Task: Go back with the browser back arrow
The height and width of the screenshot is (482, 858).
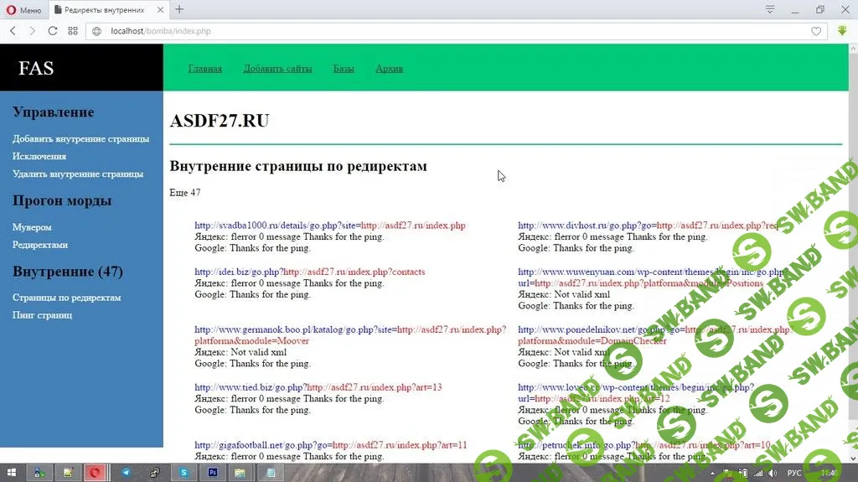Action: click(13, 31)
